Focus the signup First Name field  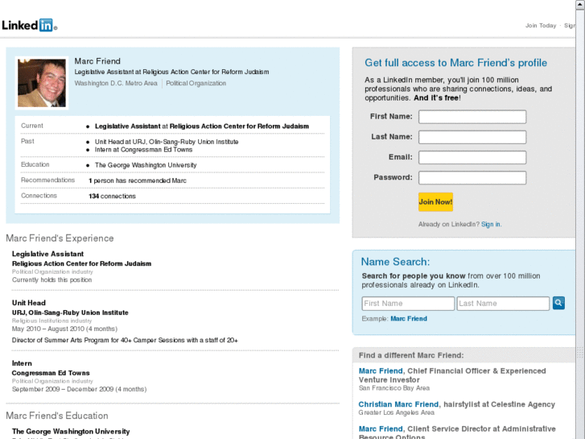point(472,117)
